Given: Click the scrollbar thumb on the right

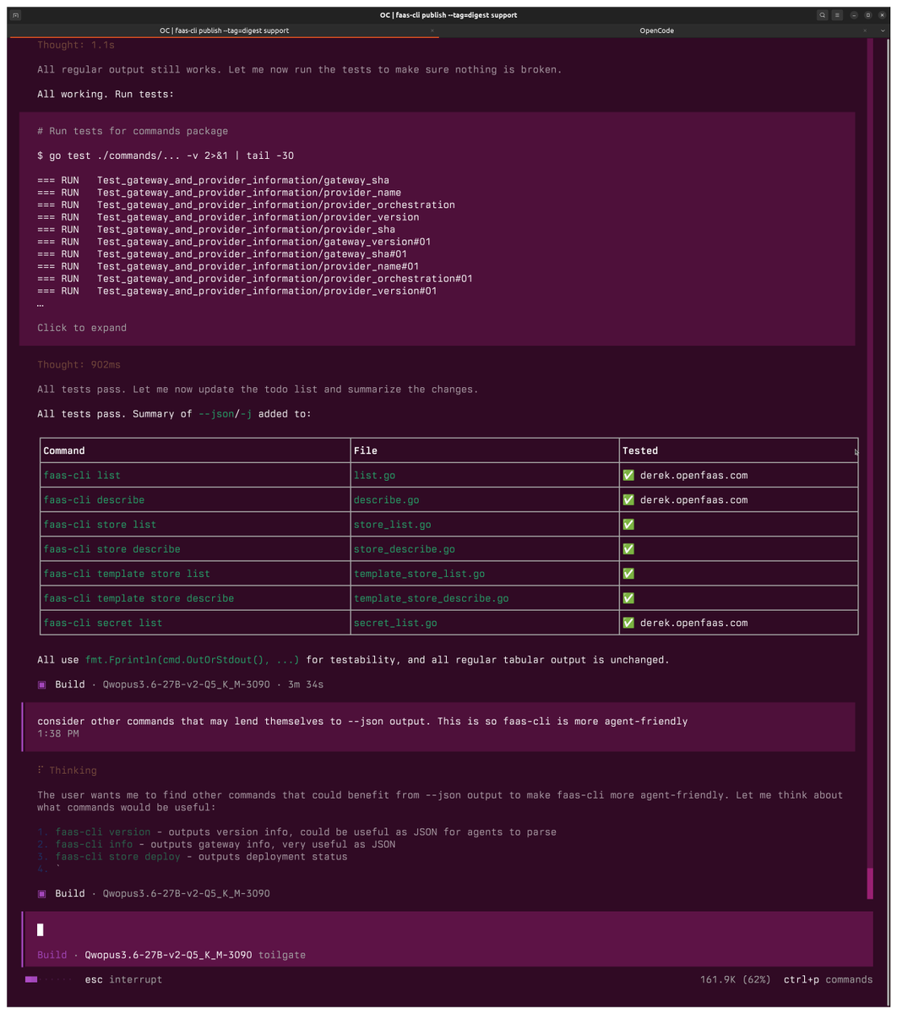Looking at the screenshot, I should (870, 883).
